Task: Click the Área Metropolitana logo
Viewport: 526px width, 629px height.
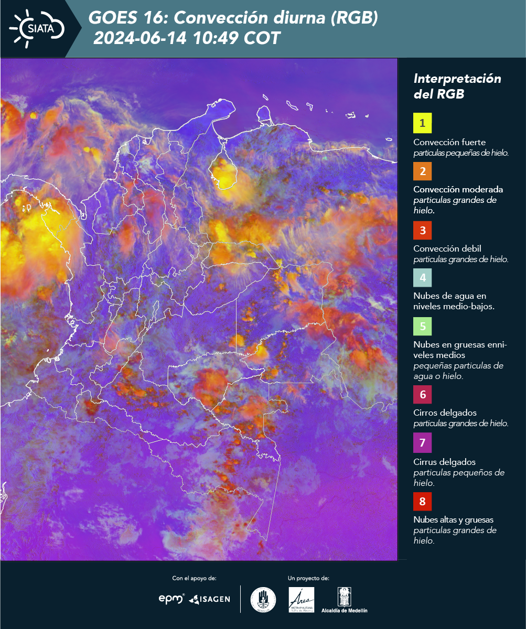Action: point(302,600)
